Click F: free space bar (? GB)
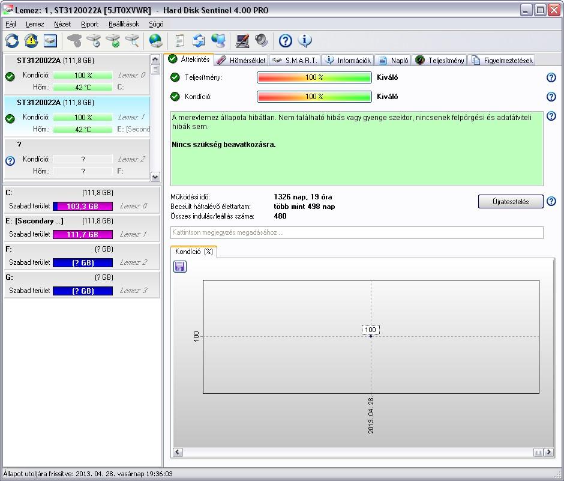This screenshot has width=564, height=481. (83, 262)
